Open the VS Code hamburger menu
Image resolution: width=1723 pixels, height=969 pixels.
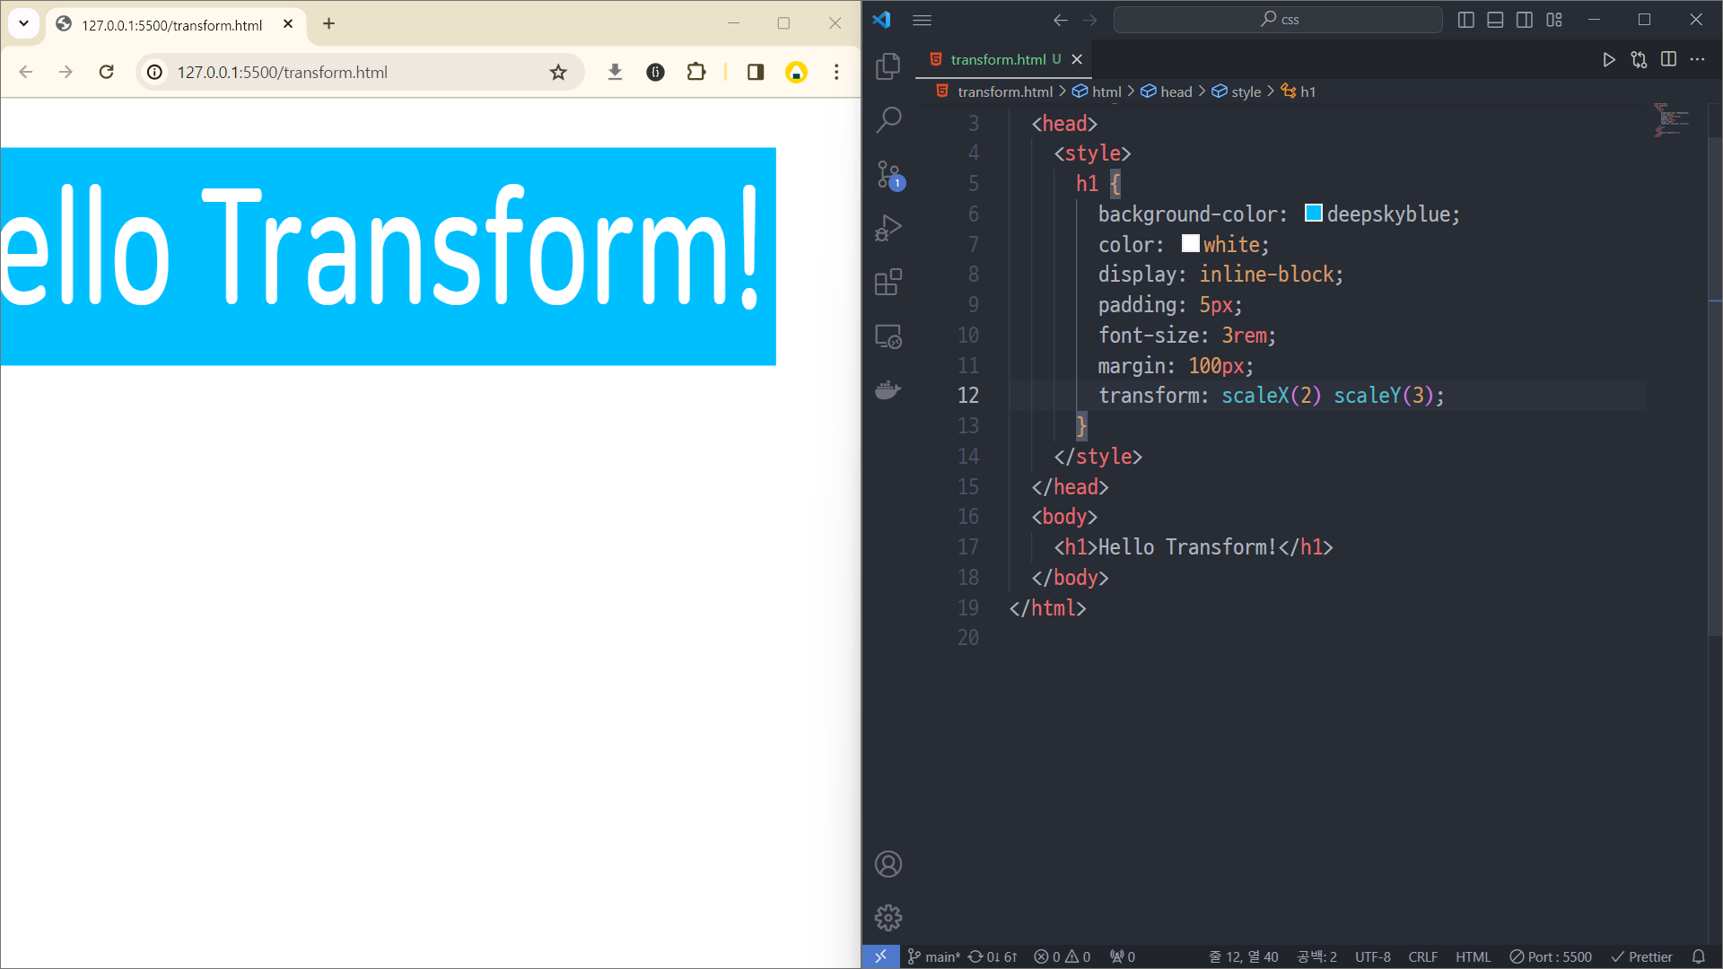point(922,20)
